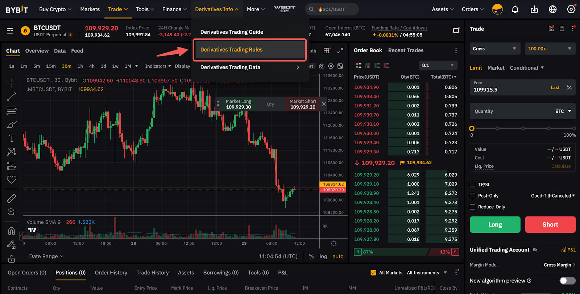The width and height of the screenshot is (580, 294).
Task: Open the language globe icon
Action: click(552, 9)
